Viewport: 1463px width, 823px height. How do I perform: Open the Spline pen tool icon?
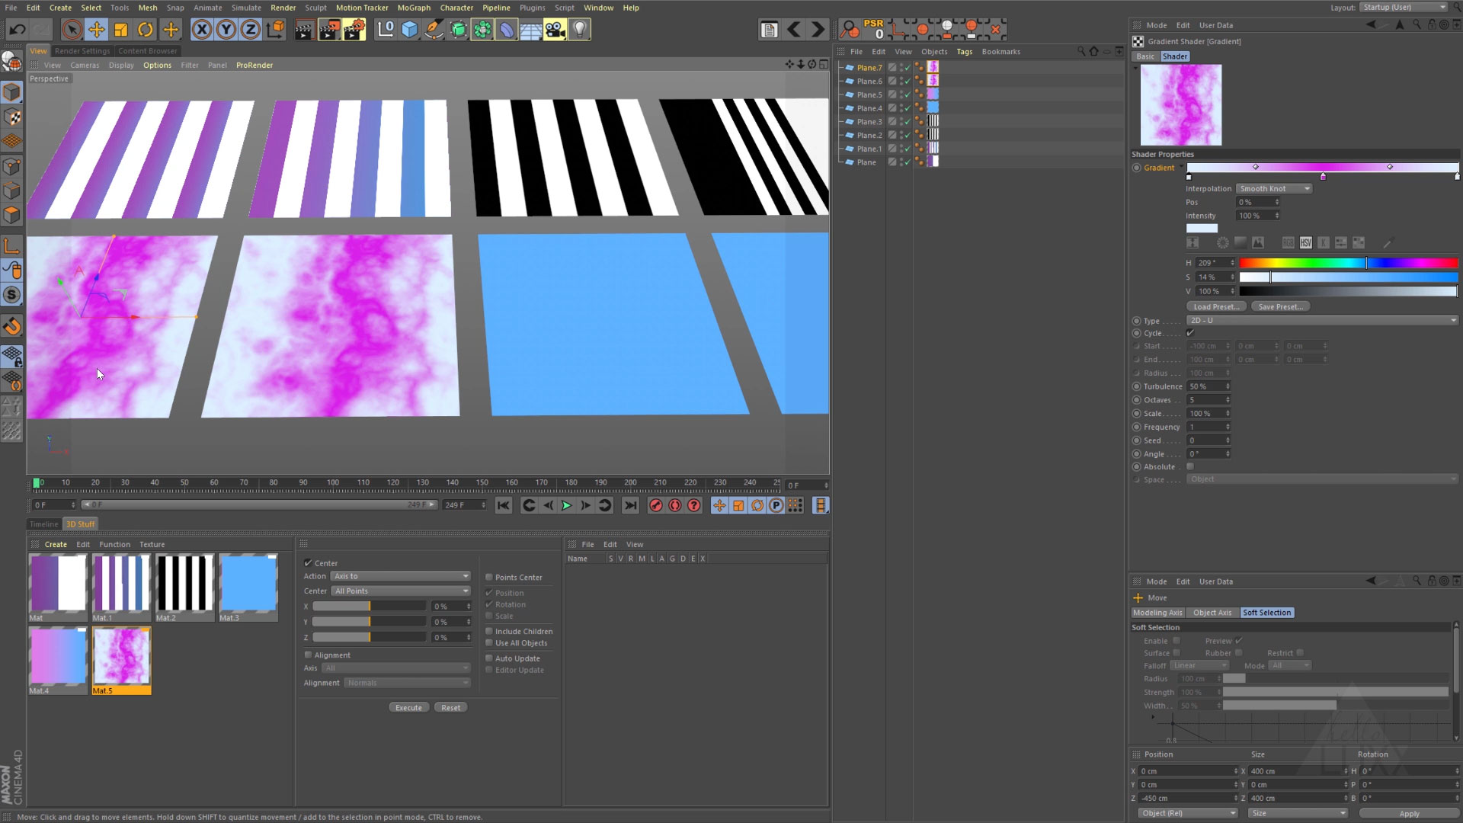[434, 30]
